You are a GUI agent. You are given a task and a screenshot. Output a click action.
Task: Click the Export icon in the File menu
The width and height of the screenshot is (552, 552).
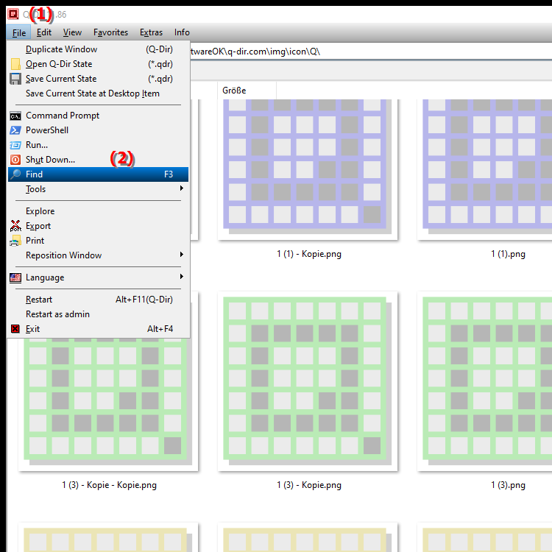click(x=15, y=226)
